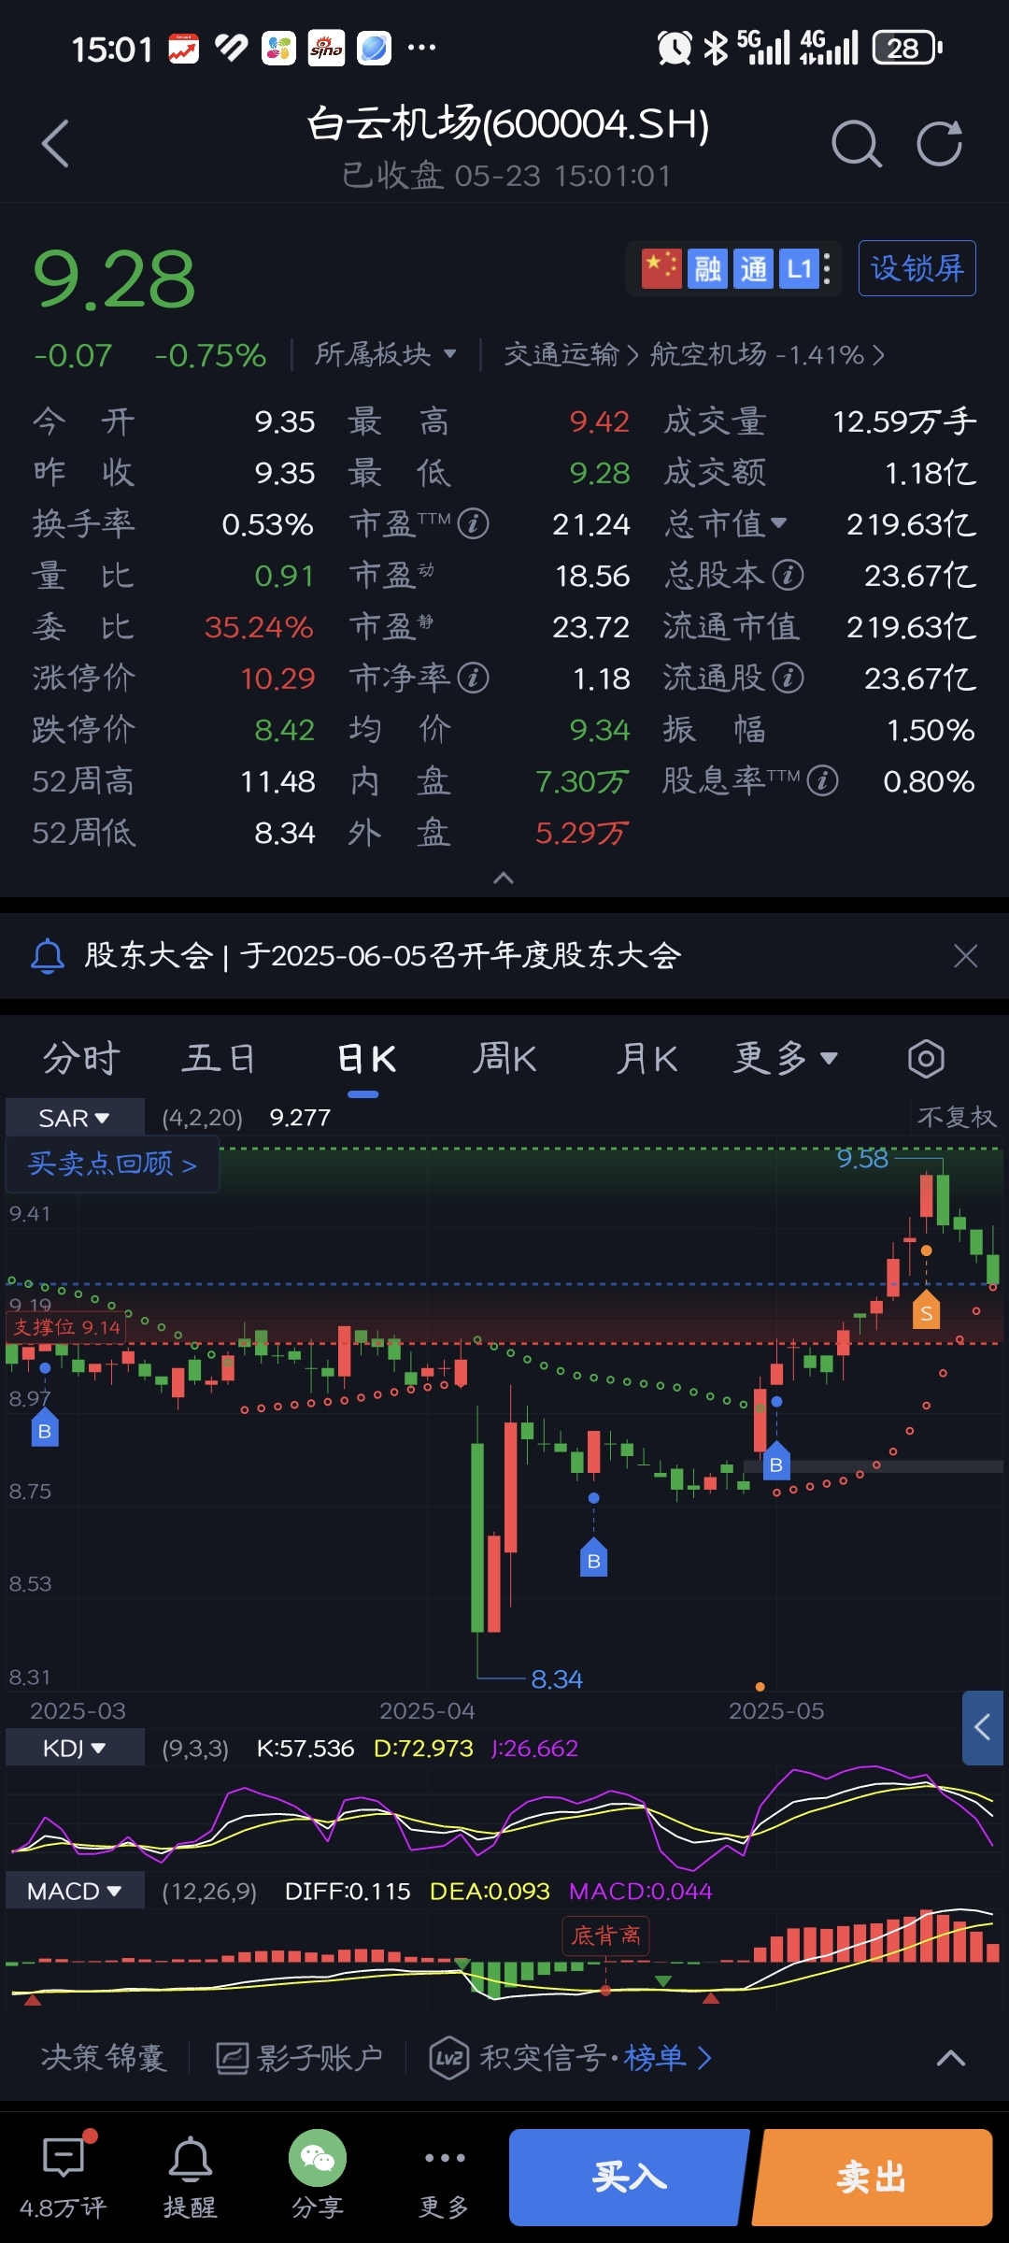The image size is (1009, 2243).
Task: Open SAR indicator dropdown
Action: (x=75, y=1118)
